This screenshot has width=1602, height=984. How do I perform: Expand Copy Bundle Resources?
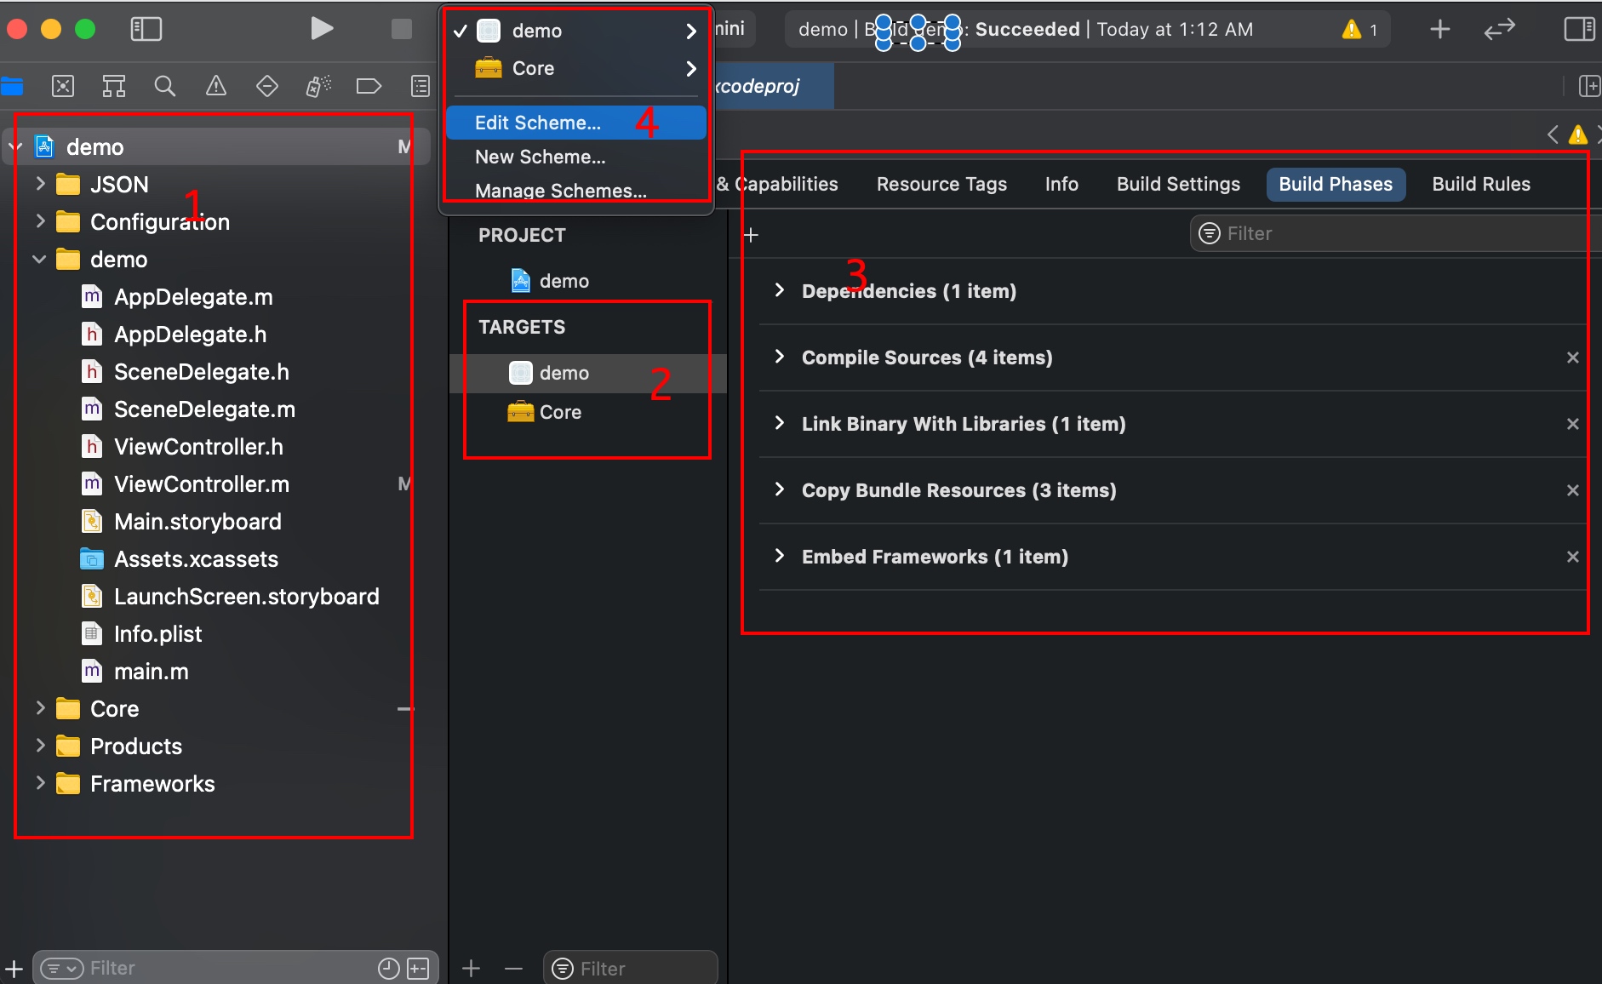[x=779, y=489]
